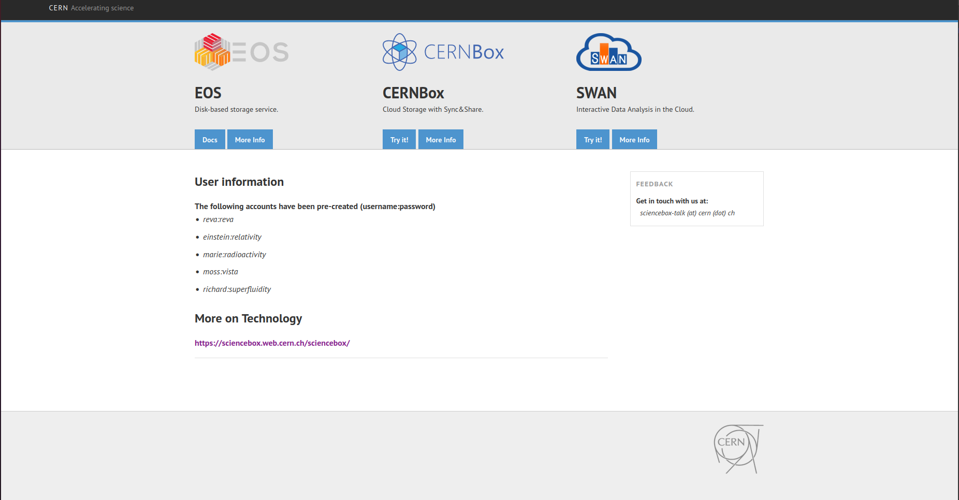Click the CERNBox heading
959x500 pixels.
tap(413, 93)
